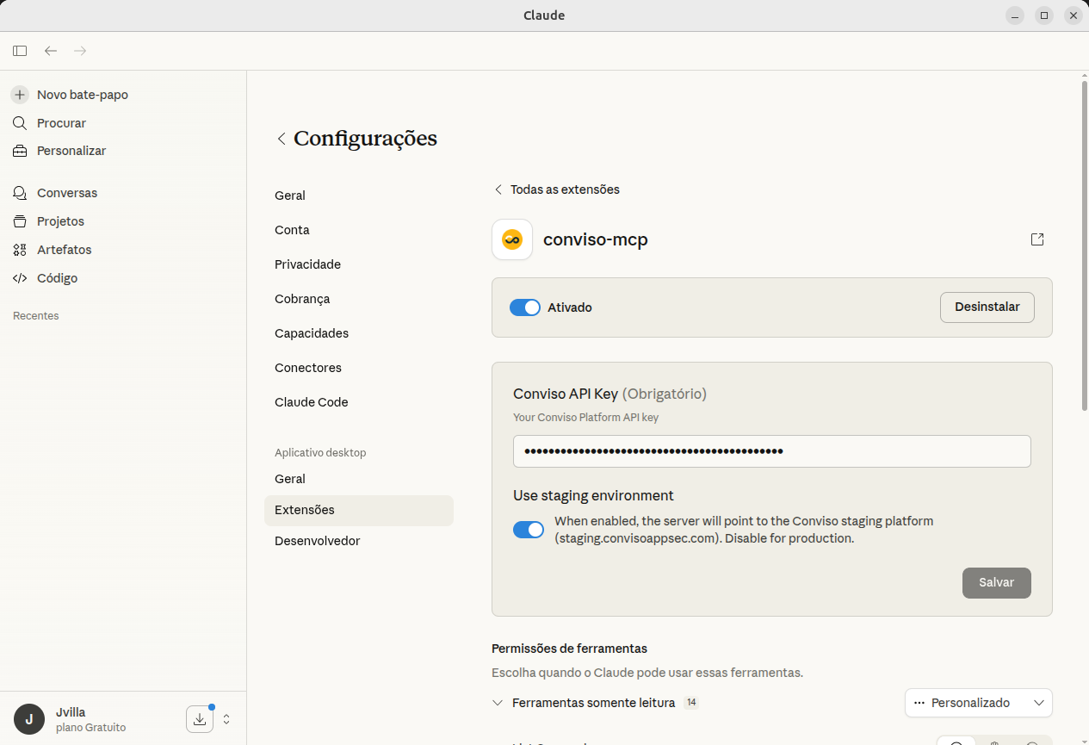Click the download update icon
The image size is (1089, 745).
200,719
